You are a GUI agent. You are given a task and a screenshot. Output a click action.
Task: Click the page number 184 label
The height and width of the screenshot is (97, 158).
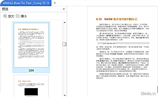(x=31, y=71)
